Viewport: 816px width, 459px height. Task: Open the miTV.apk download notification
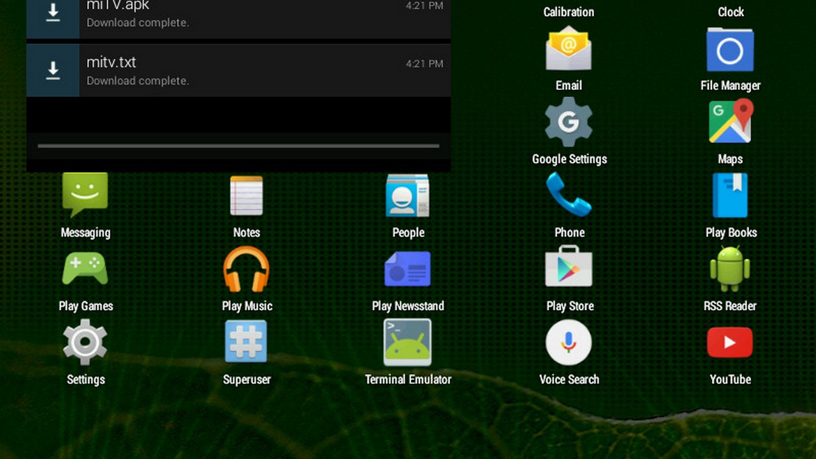tap(238, 19)
